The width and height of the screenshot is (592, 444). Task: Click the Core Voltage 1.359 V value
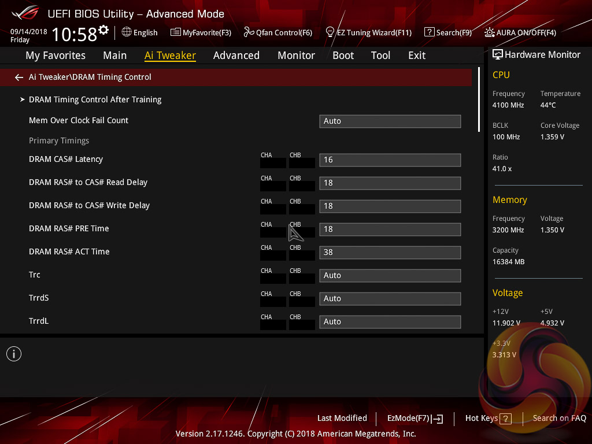pyautogui.click(x=552, y=136)
